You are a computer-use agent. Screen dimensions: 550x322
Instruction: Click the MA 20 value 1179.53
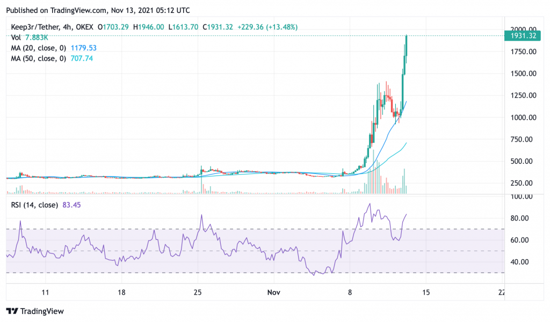[x=83, y=48]
